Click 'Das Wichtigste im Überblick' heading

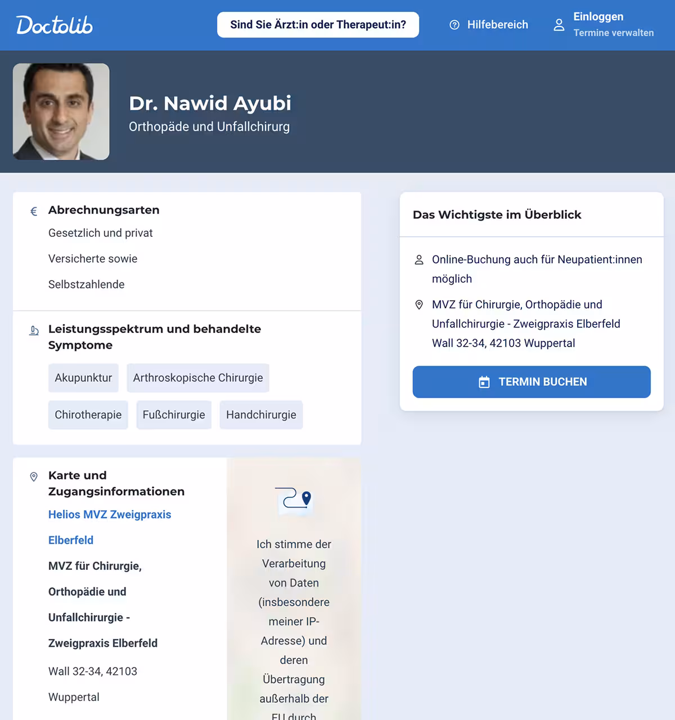tap(497, 215)
